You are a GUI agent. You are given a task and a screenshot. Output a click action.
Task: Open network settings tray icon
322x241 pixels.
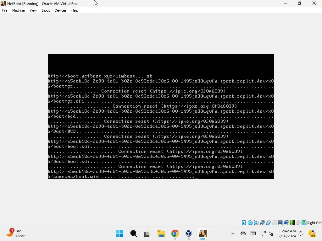click(x=263, y=233)
